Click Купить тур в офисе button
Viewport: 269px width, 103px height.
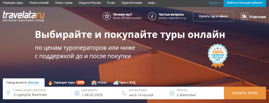[213, 16]
